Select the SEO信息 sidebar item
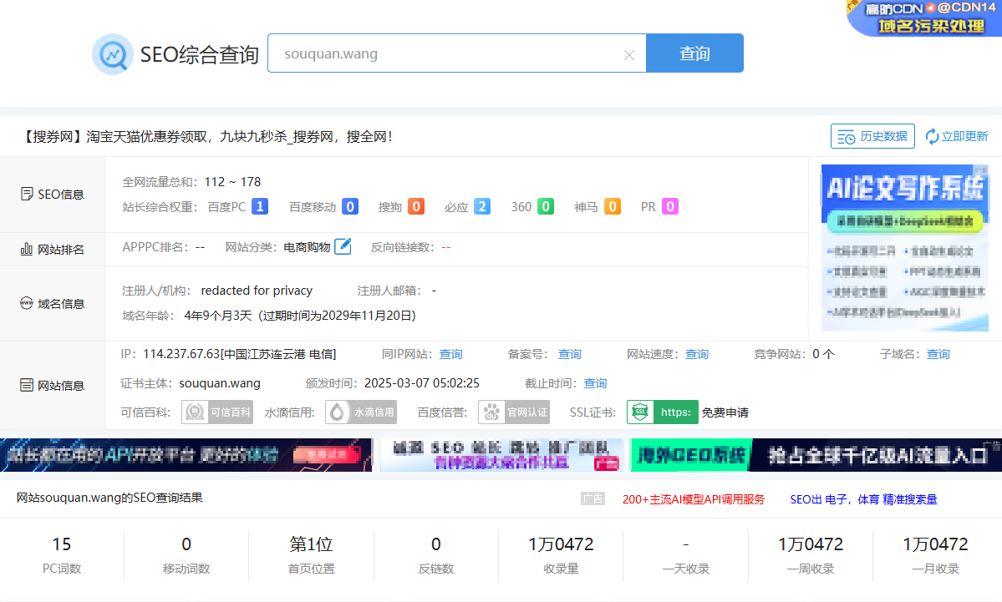1002x602 pixels. pyautogui.click(x=52, y=194)
